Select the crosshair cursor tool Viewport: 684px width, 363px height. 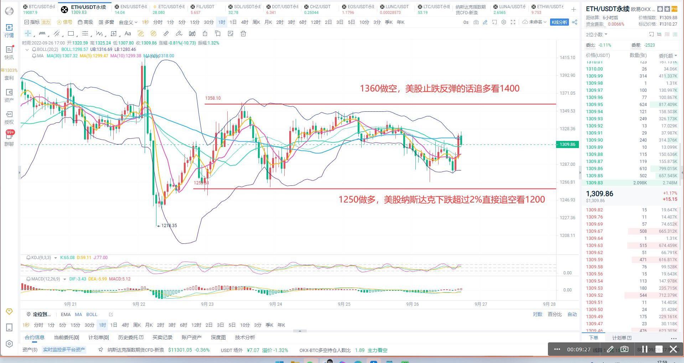click(28, 33)
